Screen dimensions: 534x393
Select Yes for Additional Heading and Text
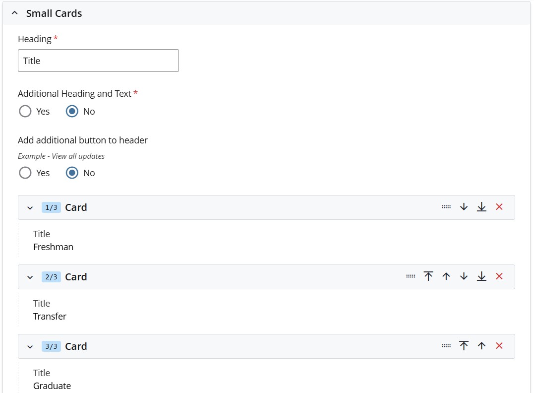point(25,111)
